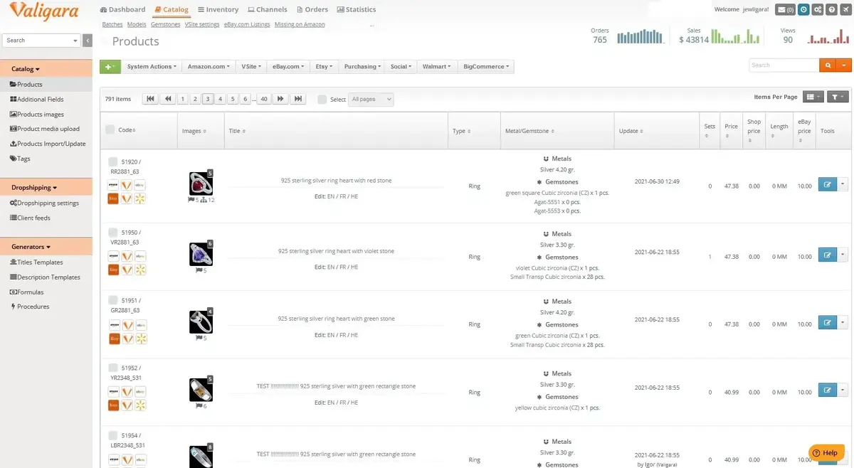Screen dimensions: 854x468
Task: Click the ring thumbnail for product 51951
Action: pos(201,322)
